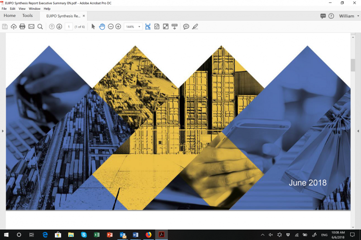This screenshot has height=240, width=361.
Task: Open the Find text magnifier
Action: pos(40,27)
